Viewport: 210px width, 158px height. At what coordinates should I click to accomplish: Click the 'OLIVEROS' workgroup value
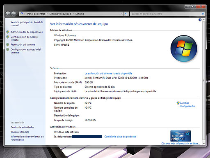pyautogui.click(x=90, y=120)
